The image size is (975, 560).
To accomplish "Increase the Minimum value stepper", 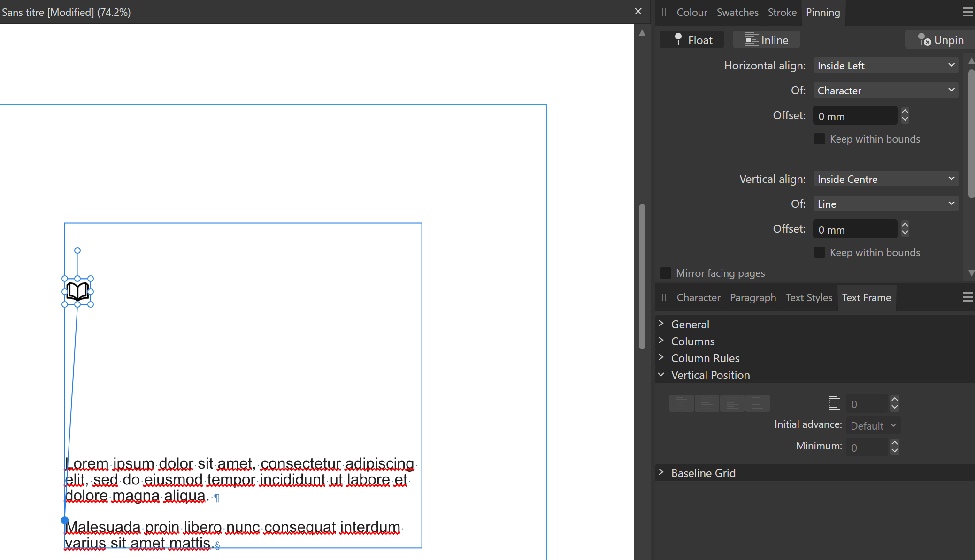I will pos(895,443).
